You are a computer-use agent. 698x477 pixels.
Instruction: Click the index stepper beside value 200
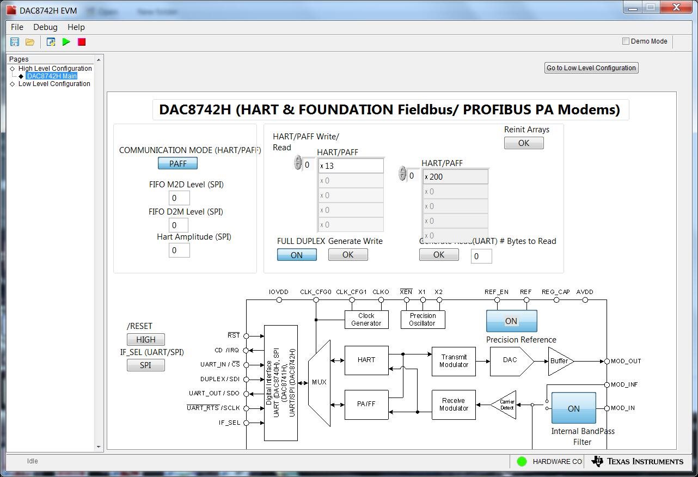tap(402, 173)
